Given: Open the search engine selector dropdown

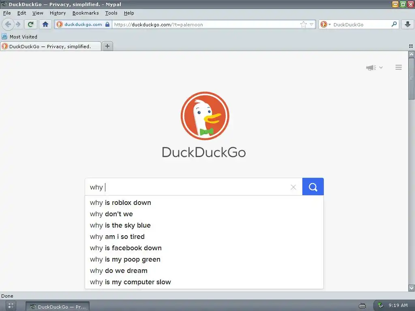Looking at the screenshot, I should pos(325,25).
